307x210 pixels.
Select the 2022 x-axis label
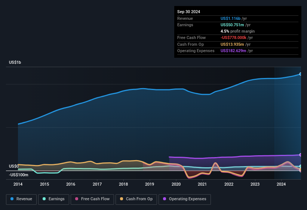(x=229, y=184)
